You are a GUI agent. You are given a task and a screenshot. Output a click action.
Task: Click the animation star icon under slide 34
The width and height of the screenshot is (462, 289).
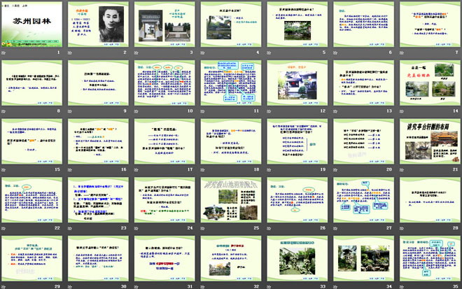pyautogui.click(x=335, y=287)
